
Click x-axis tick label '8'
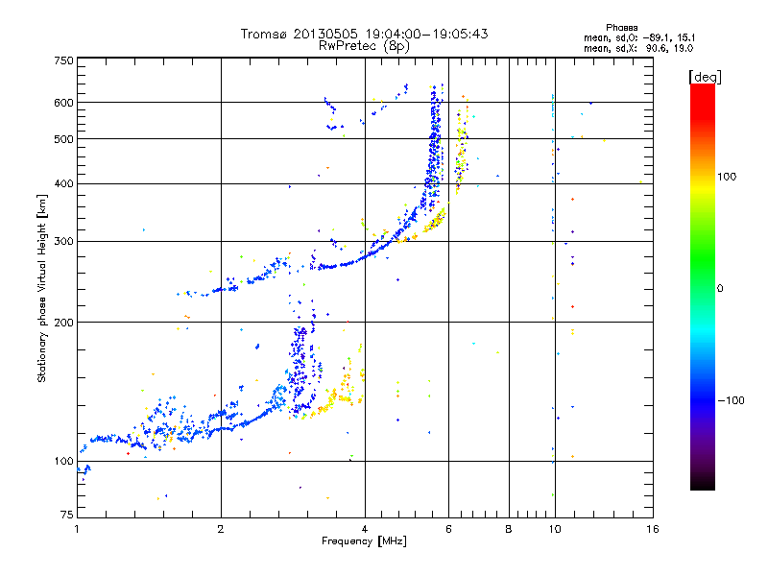click(x=509, y=529)
